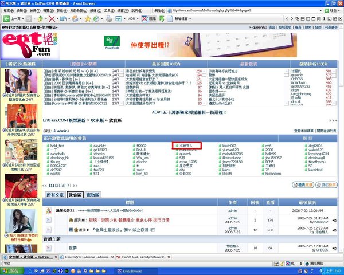Open the undo closed page dropdown arrow
344x275 pixels.
click(x=69, y=19)
